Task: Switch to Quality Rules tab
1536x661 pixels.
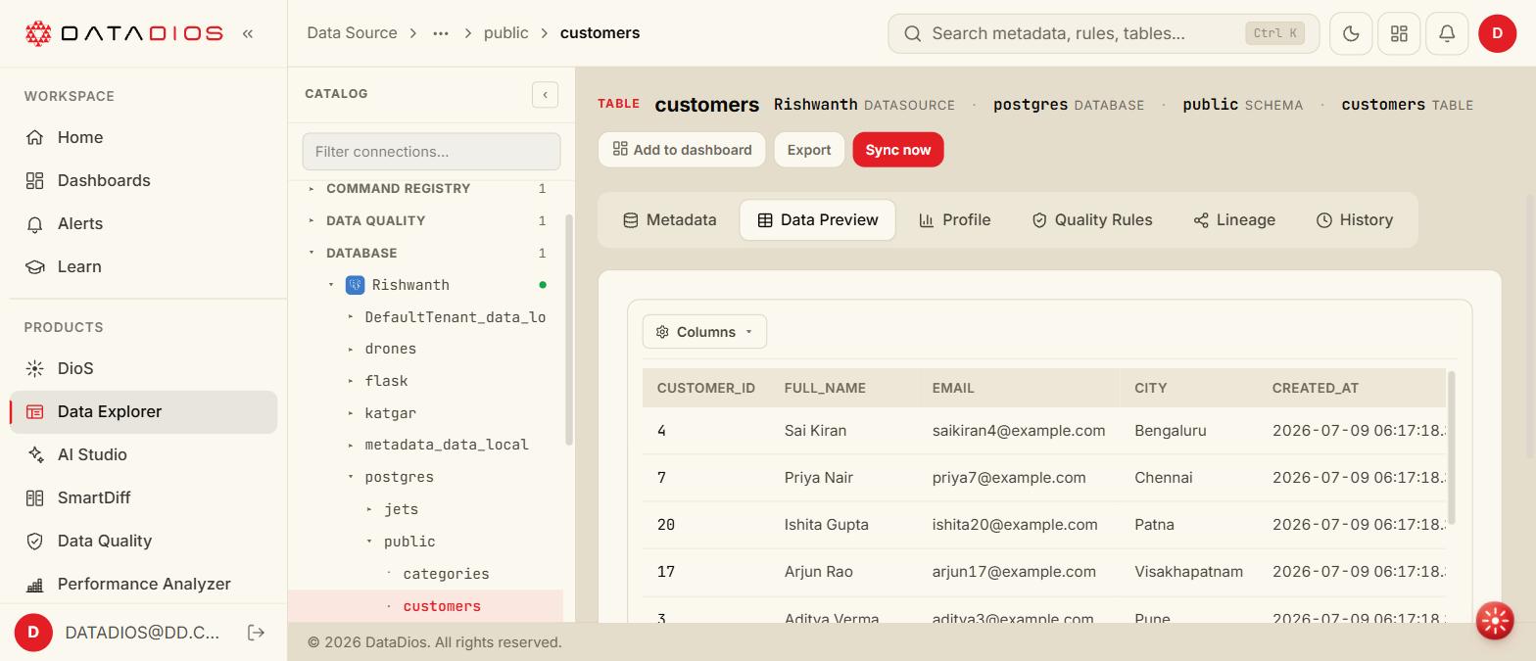Action: (x=1092, y=220)
